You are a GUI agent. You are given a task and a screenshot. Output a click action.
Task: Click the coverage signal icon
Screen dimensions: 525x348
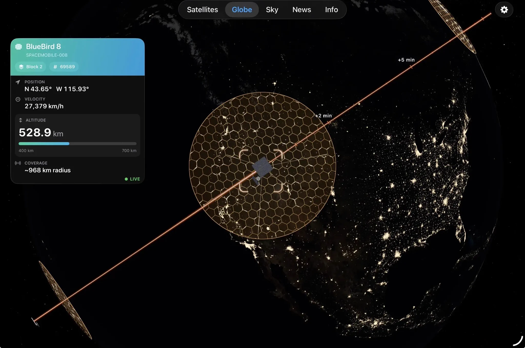pos(18,163)
